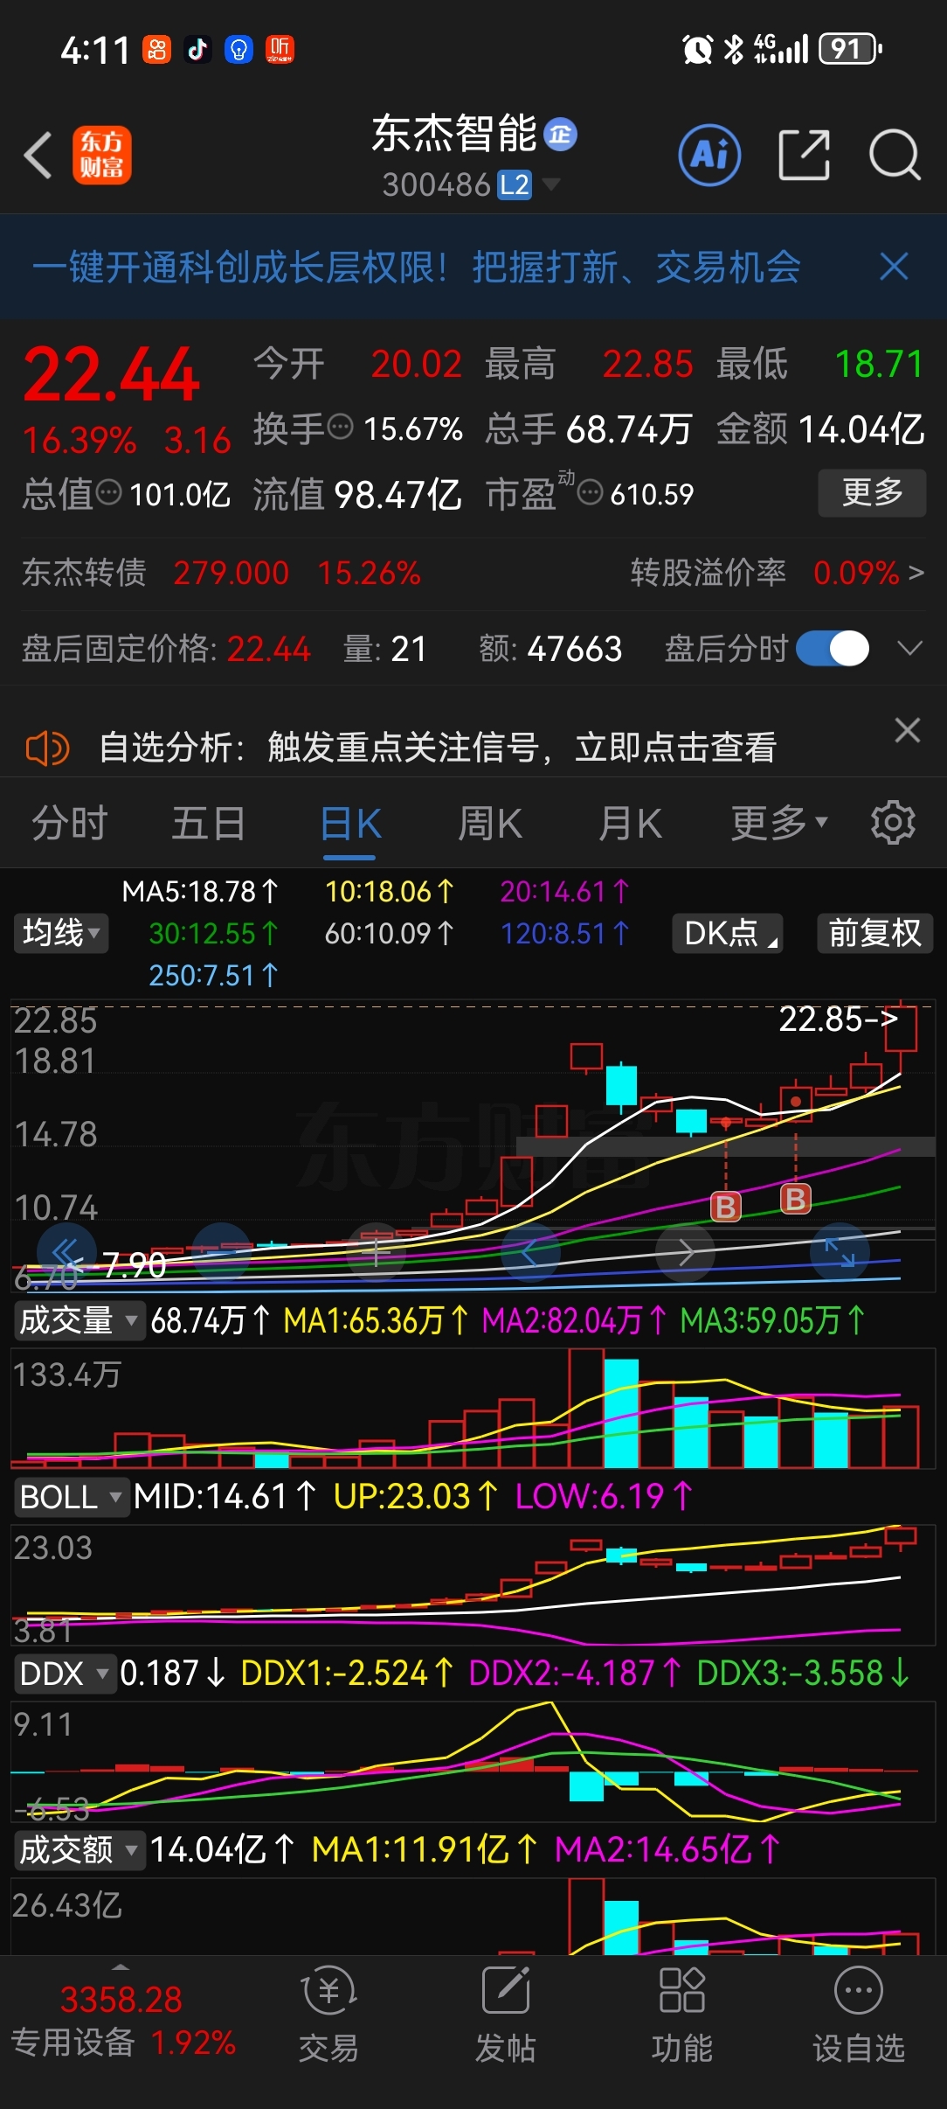Tap the left B buy marker
The width and height of the screenshot is (947, 2109).
click(x=726, y=1207)
